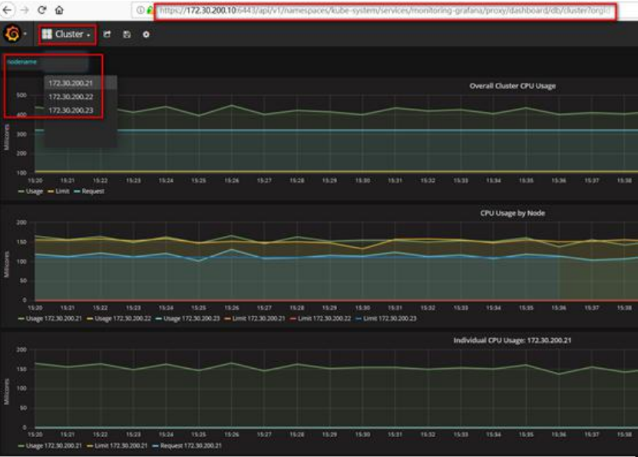Open Overall Cluster CPU Usage panel title
638x457 pixels.
pos(512,86)
